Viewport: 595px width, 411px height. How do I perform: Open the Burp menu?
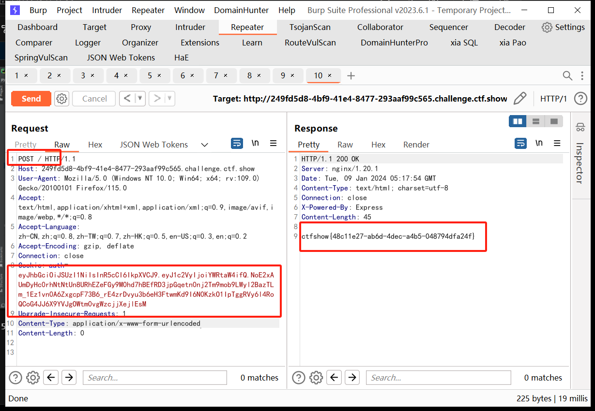click(38, 10)
